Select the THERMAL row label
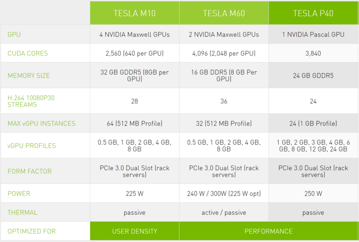Viewport: 359px width, 242px height. (x=22, y=212)
